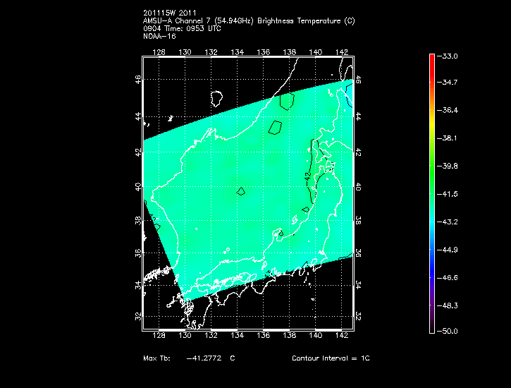The height and width of the screenshot is (388, 511).
Task: Click the '-43.2' color scale label
Action: (x=447, y=222)
